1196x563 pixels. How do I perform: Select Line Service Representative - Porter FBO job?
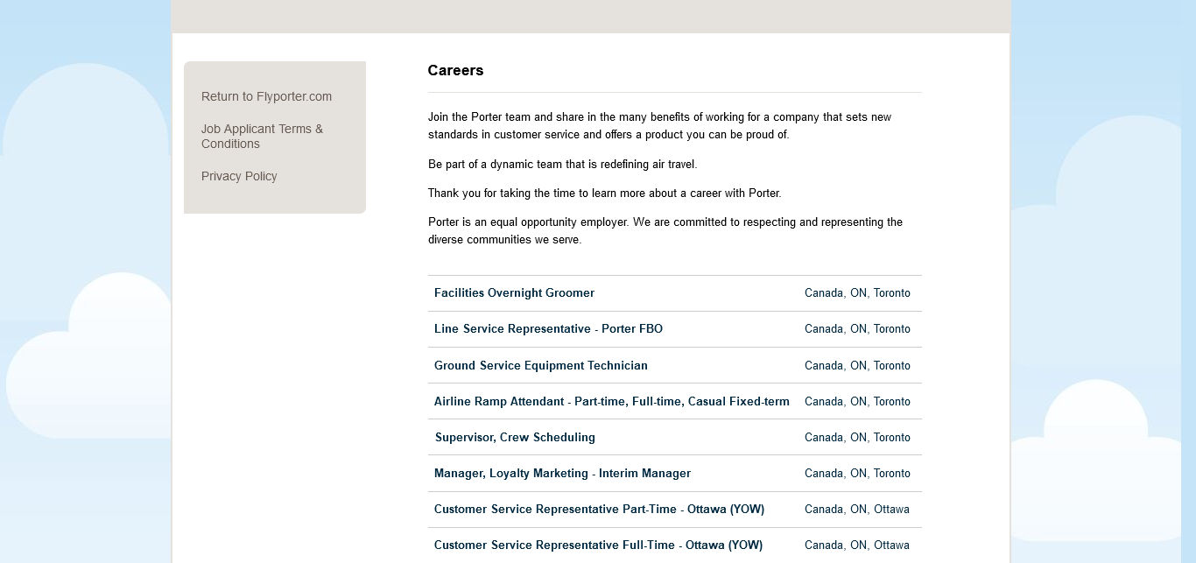point(548,329)
